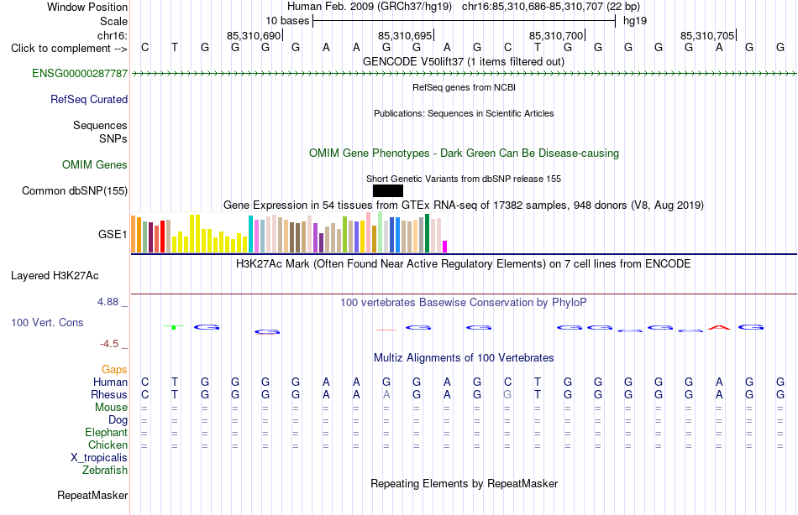Click 'Short Genetic Variants from dbSNP release 155'

[464, 179]
